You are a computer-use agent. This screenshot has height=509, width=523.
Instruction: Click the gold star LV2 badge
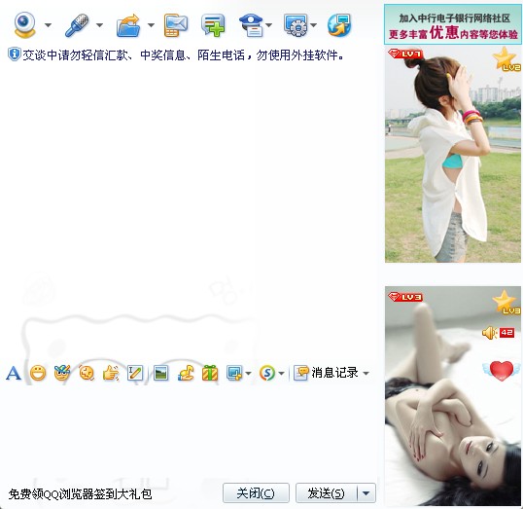click(x=506, y=59)
